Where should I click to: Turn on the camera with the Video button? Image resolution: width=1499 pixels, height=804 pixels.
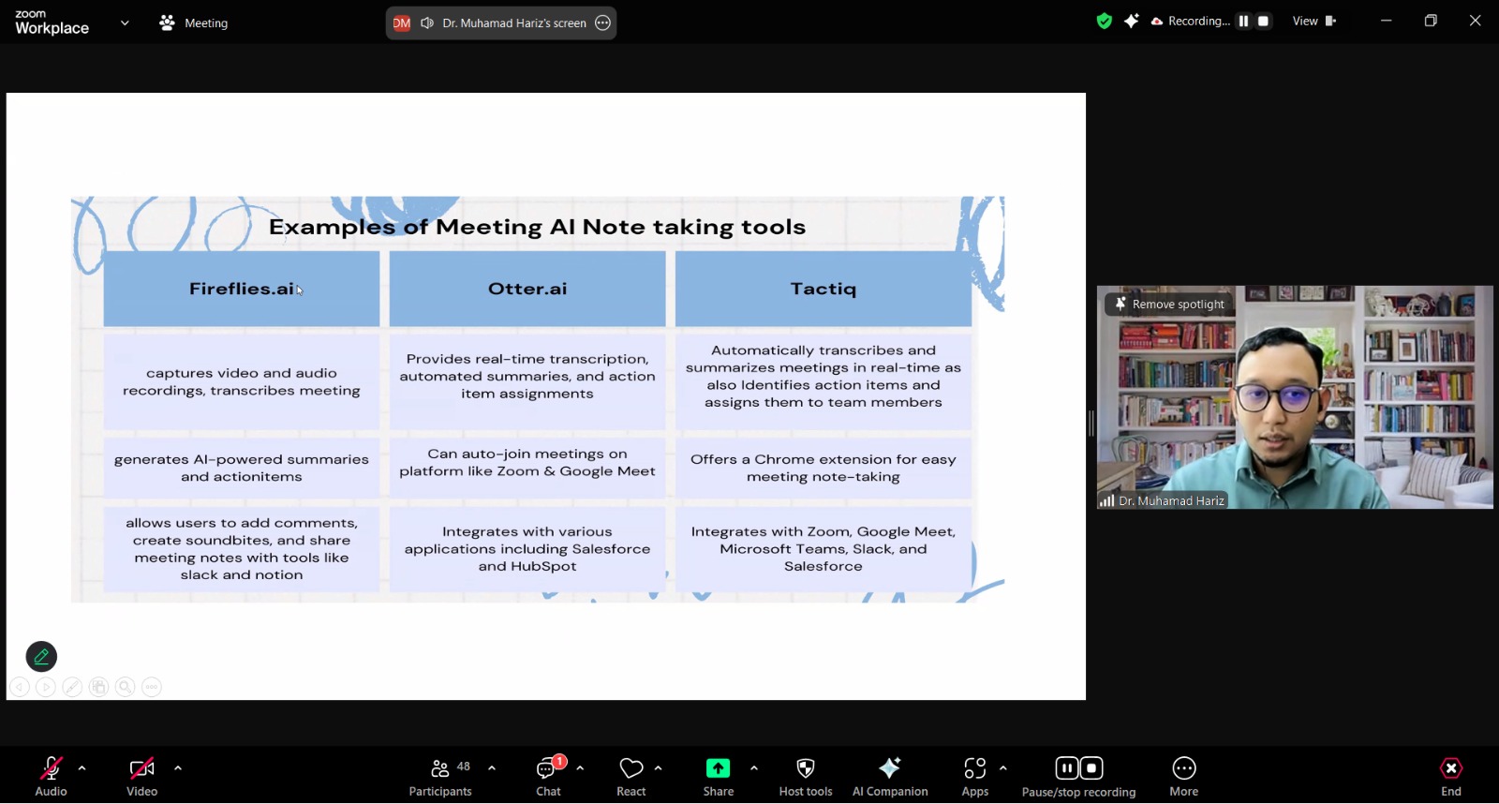(x=141, y=776)
